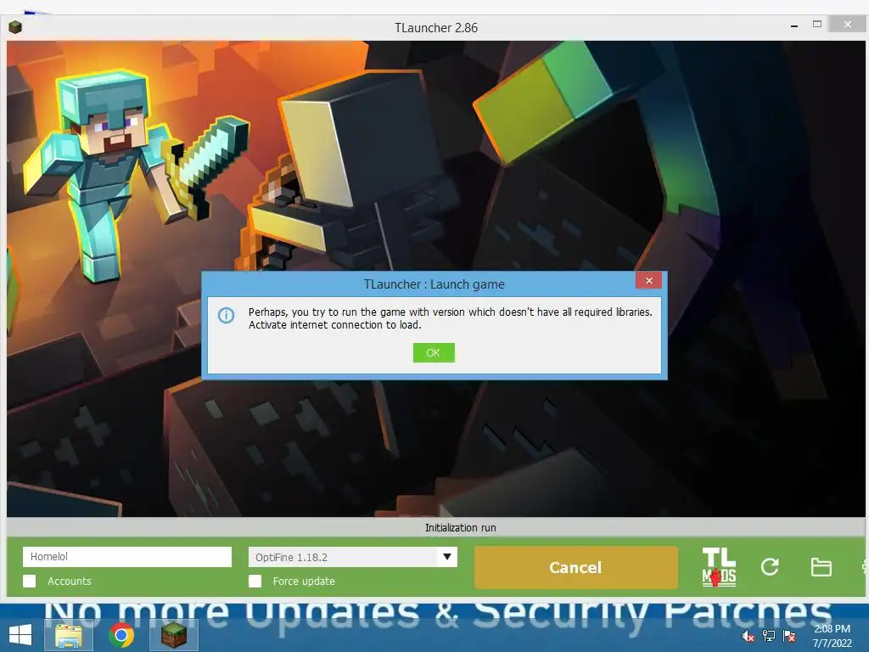Open the TL Mods section
869x652 pixels.
(x=719, y=567)
